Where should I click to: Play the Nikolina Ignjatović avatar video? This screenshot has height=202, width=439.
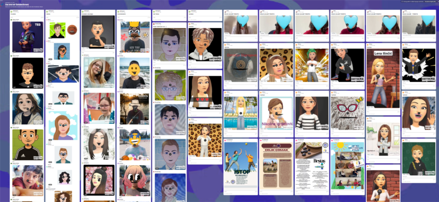pyautogui.click(x=276, y=114)
